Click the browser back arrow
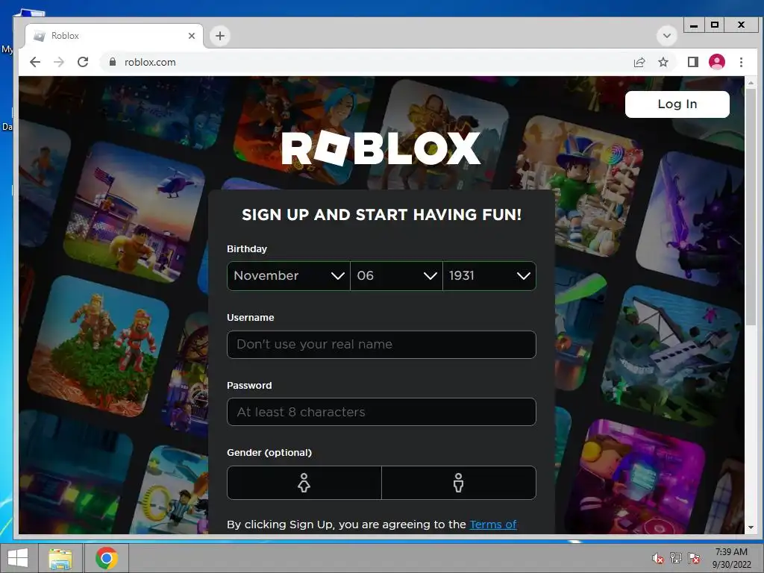Screen dimensions: 764x573 34,62
